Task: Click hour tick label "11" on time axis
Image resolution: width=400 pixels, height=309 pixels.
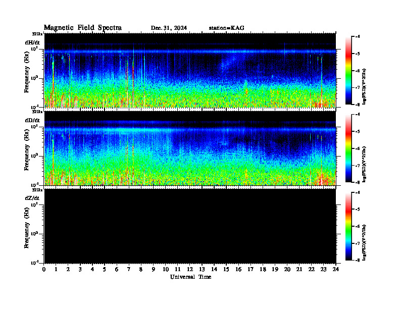Action: (178, 269)
